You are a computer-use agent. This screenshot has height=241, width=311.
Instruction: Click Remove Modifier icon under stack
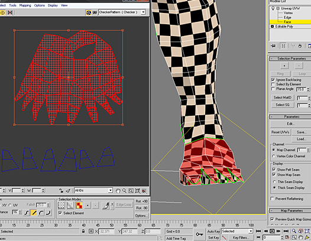point(300,46)
